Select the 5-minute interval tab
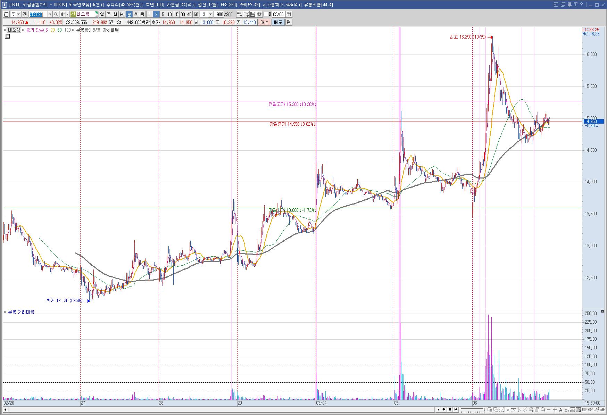Viewport: 607px width, 415px height. (x=163, y=14)
